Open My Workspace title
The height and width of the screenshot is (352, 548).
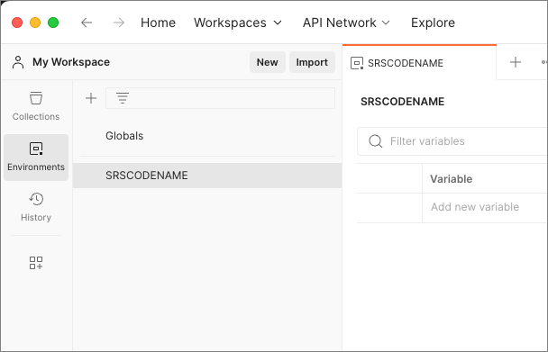(71, 62)
